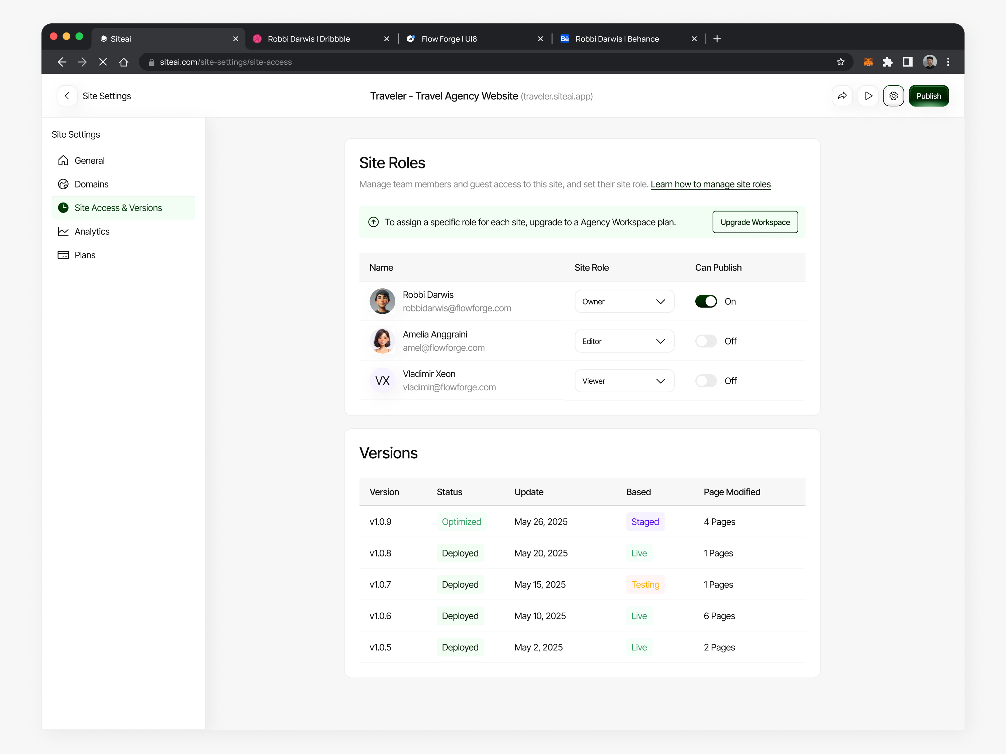
Task: Switch to the Flow Forge UI8 tab
Action: (x=449, y=39)
